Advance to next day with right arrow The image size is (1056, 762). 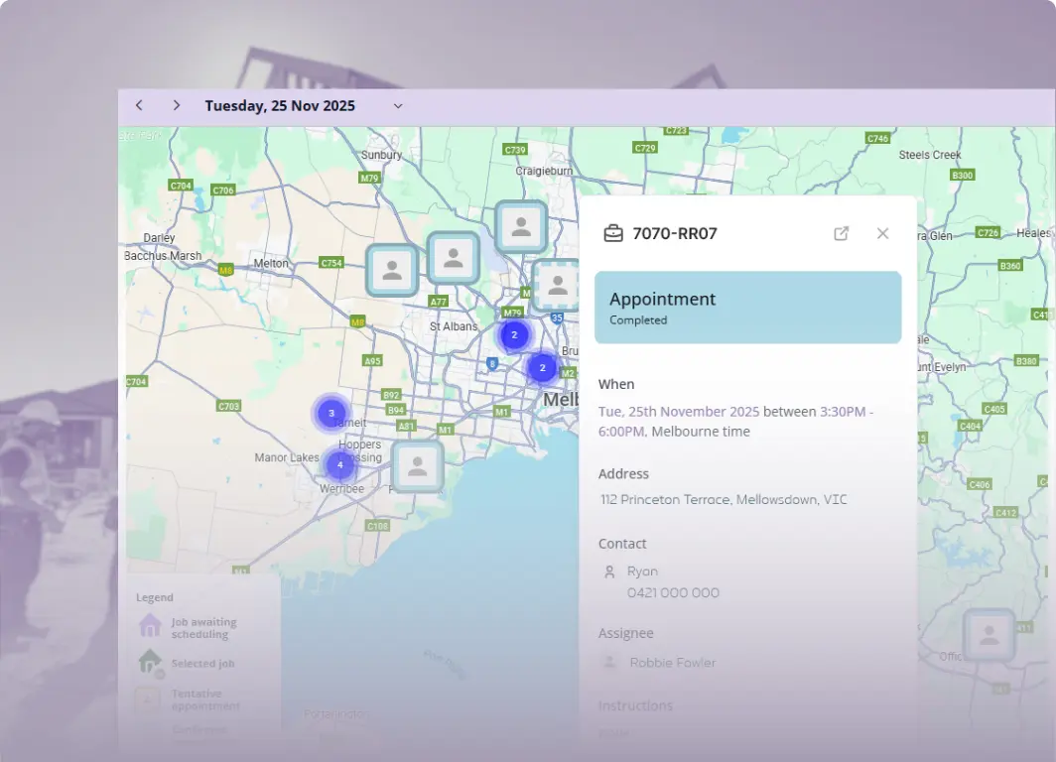[176, 105]
